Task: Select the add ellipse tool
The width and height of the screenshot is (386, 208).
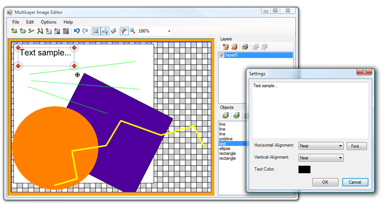Action: coord(22,31)
